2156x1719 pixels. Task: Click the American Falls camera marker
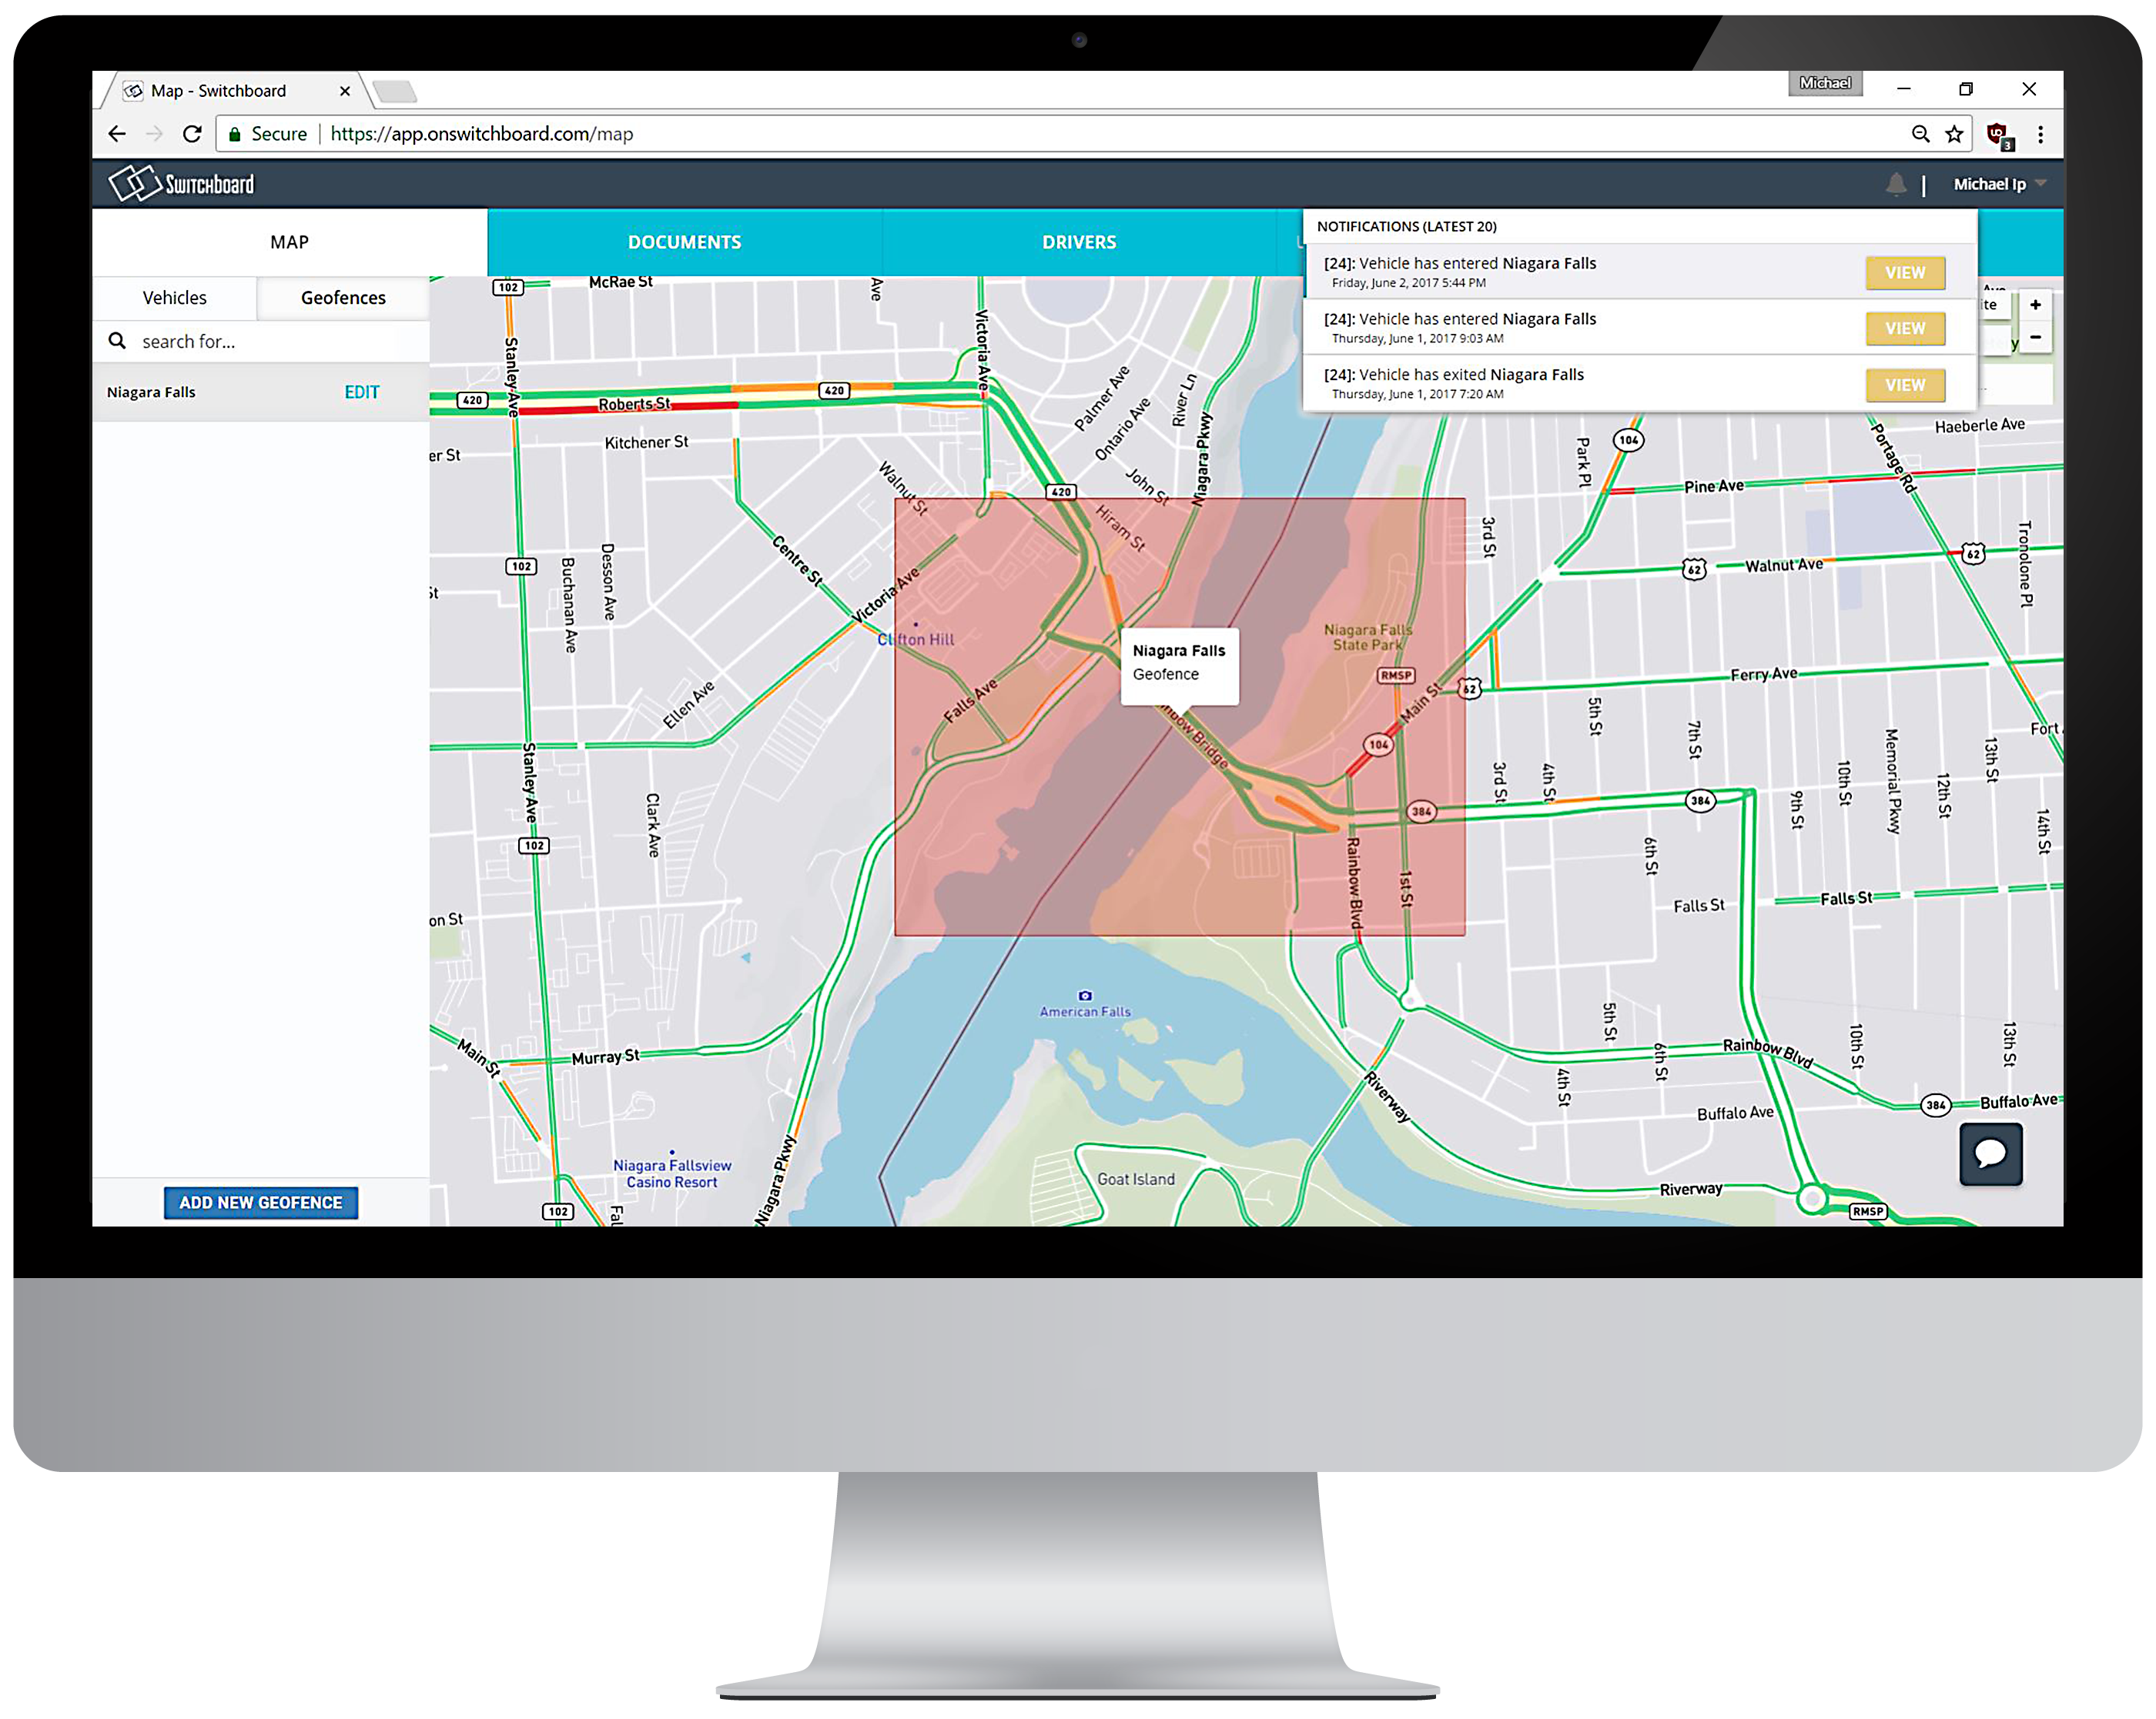[x=1085, y=996]
